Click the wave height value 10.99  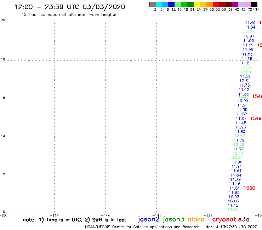click(x=243, y=101)
